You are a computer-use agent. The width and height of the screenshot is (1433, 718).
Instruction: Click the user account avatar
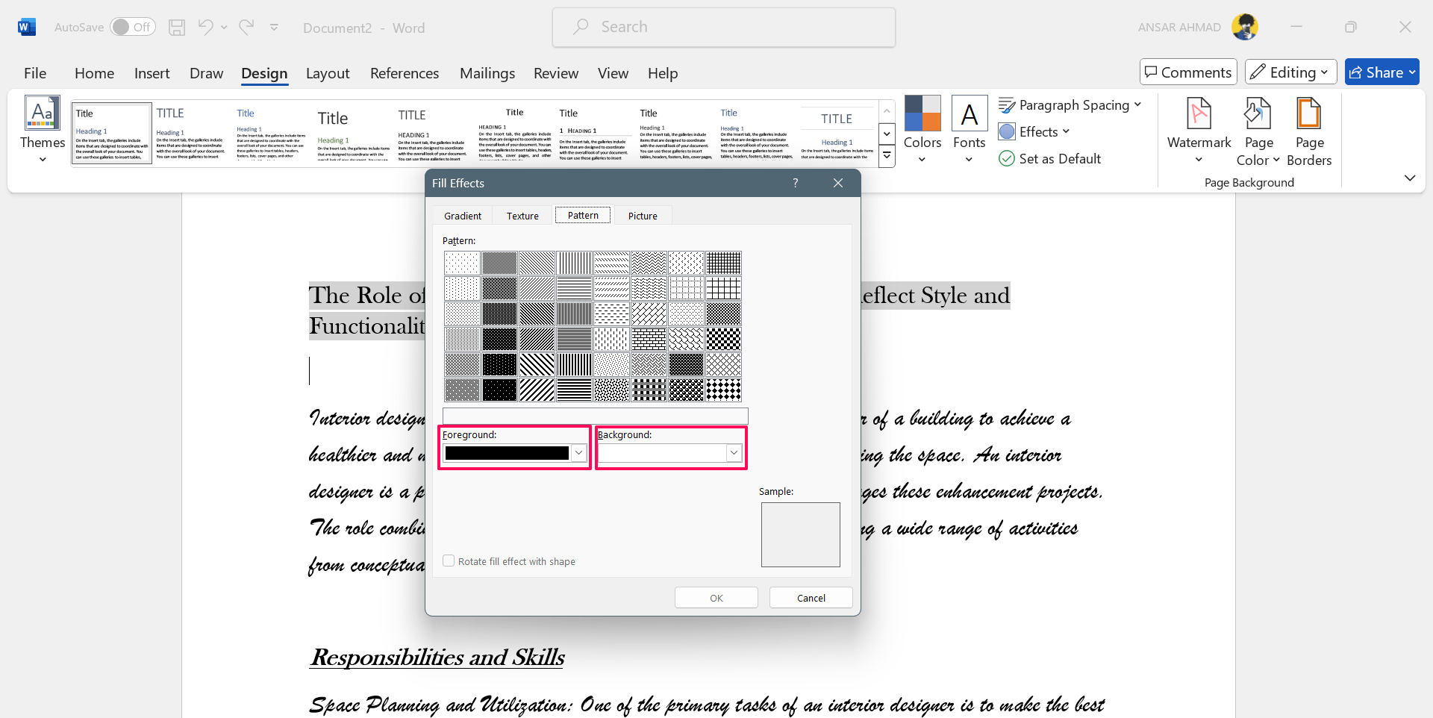click(x=1245, y=27)
